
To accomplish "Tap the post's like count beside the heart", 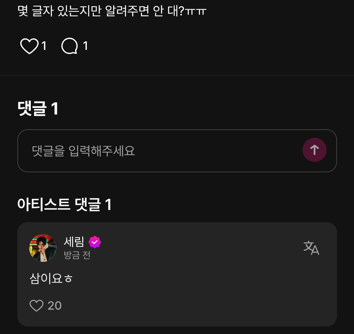I will click(x=44, y=46).
